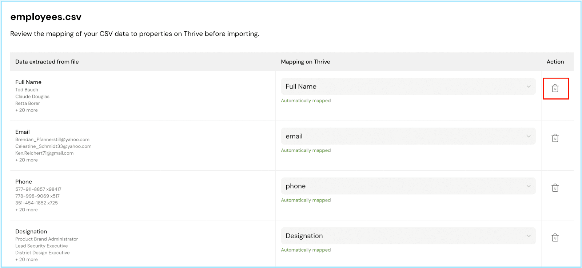This screenshot has height=268, width=582.
Task: Click 'Automatically mapped' under phone dropdown
Action: (x=306, y=200)
